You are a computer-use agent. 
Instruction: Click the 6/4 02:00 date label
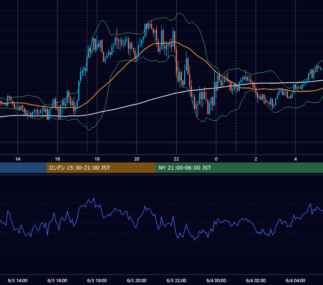(256, 280)
